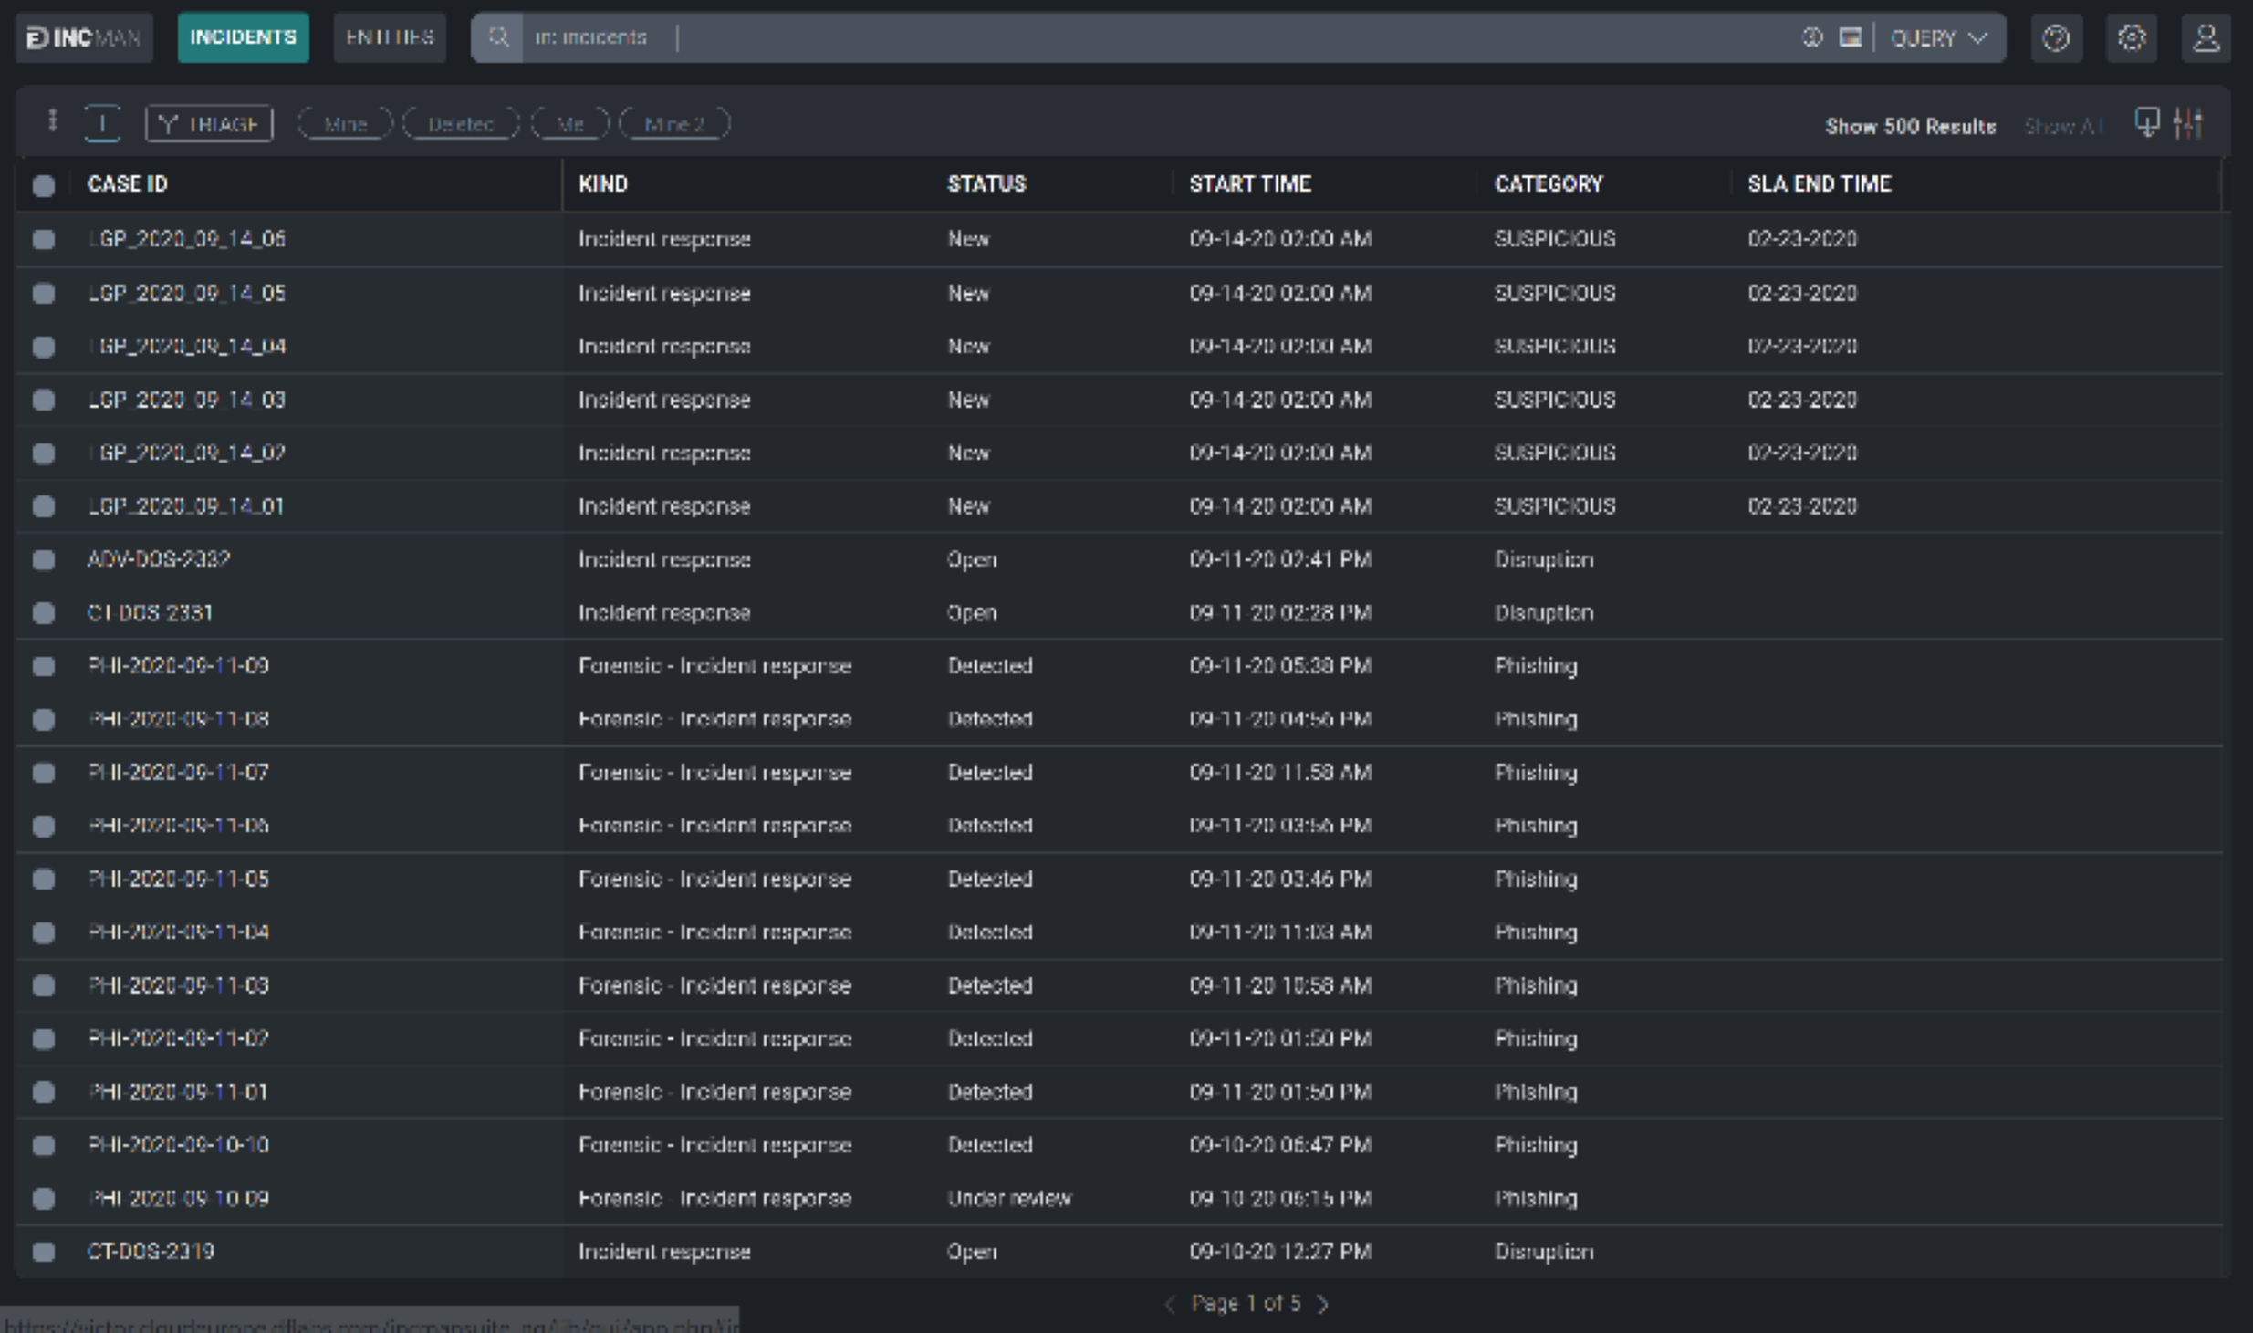Click Show 500 Results link
This screenshot has height=1333, width=2253.
coord(1910,126)
